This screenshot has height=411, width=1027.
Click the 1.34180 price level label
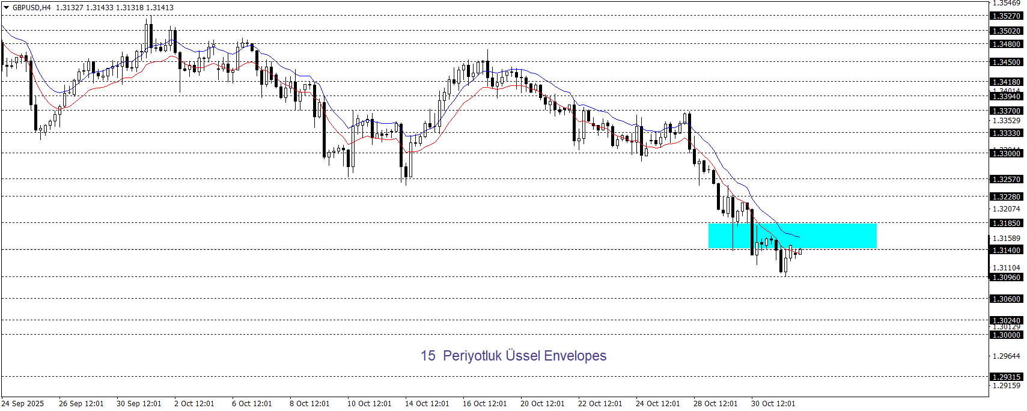[x=1006, y=82]
